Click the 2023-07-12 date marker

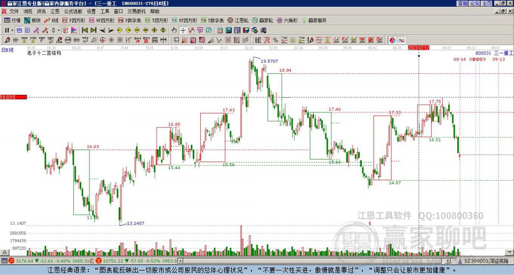click(419, 48)
